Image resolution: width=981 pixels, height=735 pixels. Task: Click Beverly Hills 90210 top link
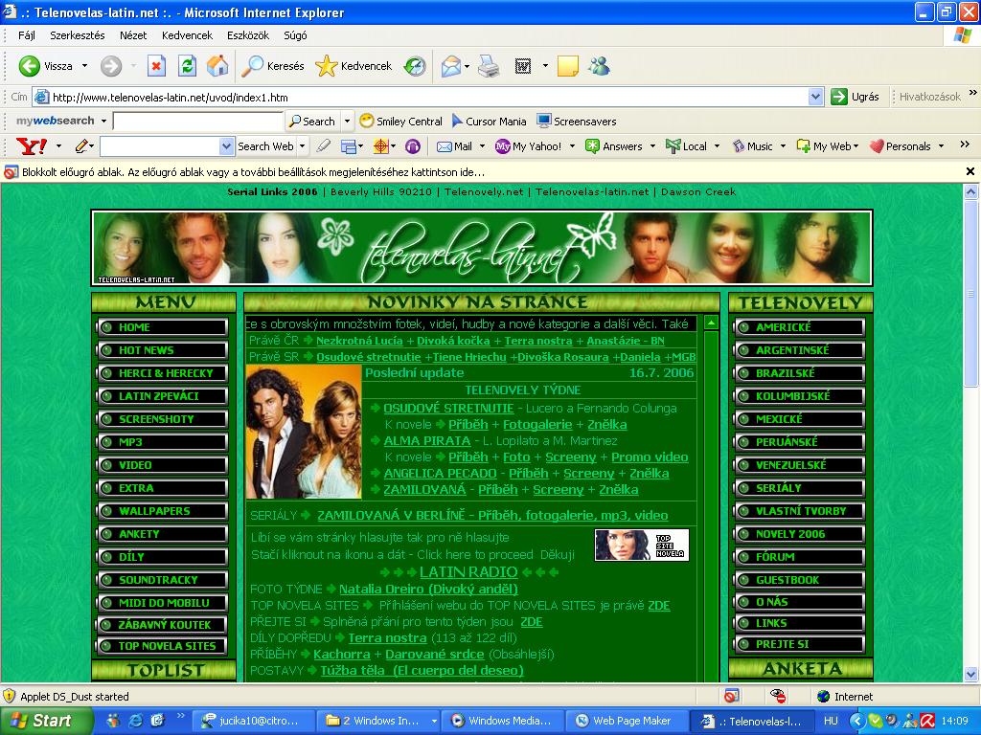click(381, 191)
